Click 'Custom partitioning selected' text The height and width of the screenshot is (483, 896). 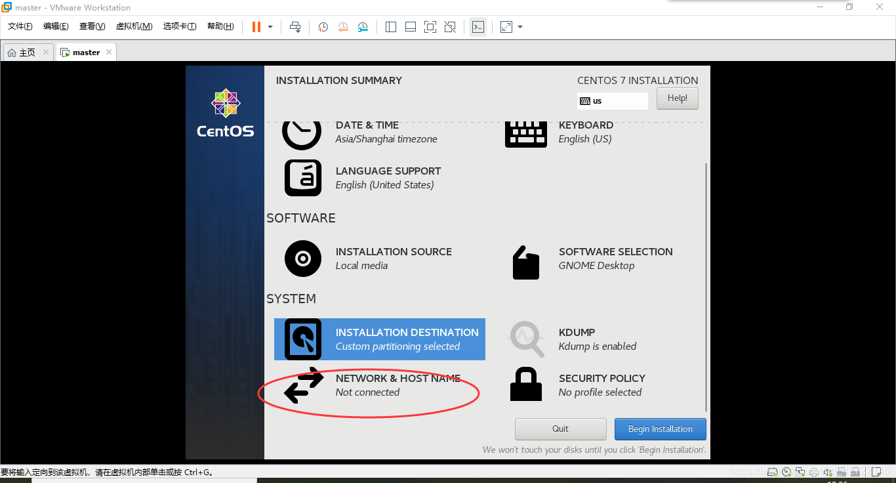pyautogui.click(x=397, y=346)
